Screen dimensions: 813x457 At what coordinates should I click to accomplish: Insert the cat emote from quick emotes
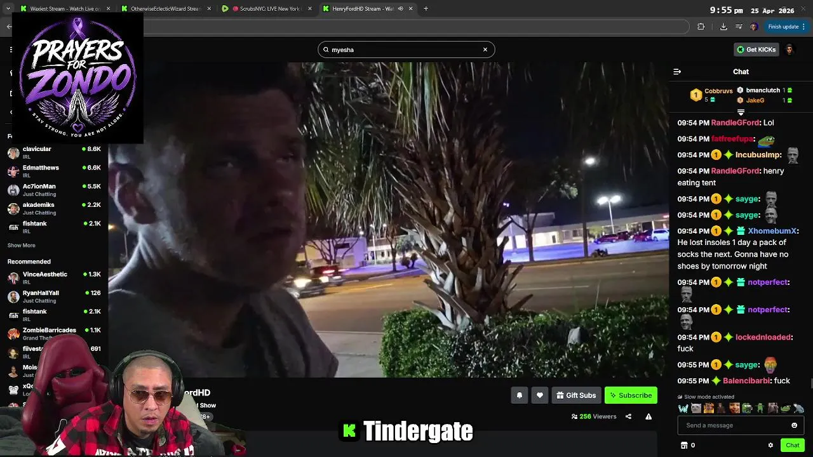[x=695, y=408]
